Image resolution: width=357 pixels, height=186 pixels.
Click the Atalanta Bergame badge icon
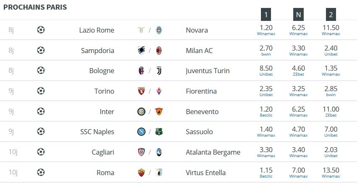click(159, 152)
